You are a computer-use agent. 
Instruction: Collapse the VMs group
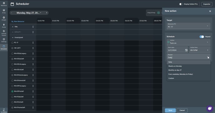pos(13,27)
